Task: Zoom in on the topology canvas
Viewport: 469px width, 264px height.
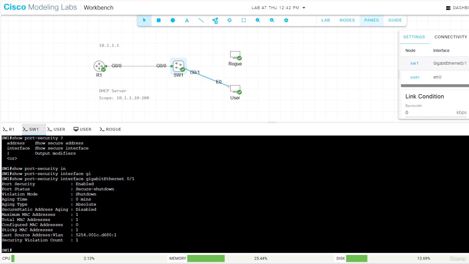Action: pyautogui.click(x=272, y=20)
